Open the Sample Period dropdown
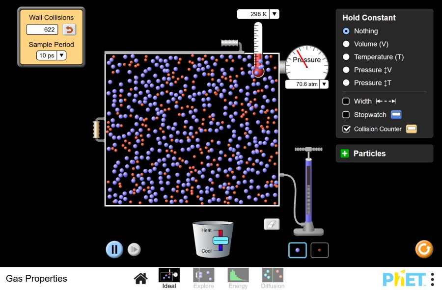442x290 pixels. pyautogui.click(x=61, y=55)
